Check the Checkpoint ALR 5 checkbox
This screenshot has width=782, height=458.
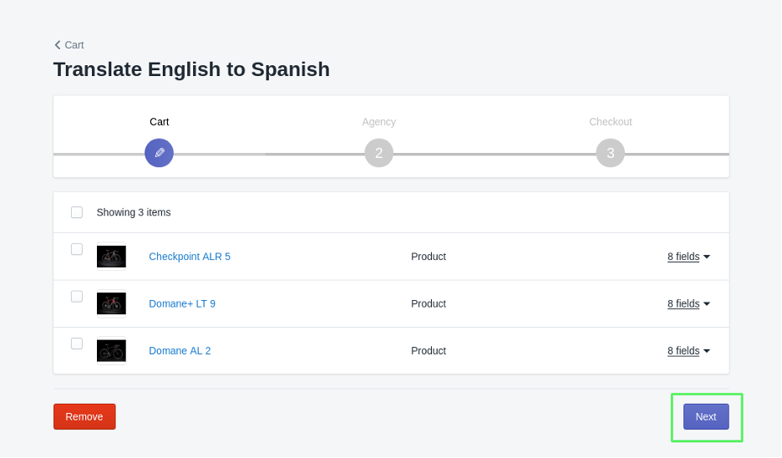click(77, 249)
